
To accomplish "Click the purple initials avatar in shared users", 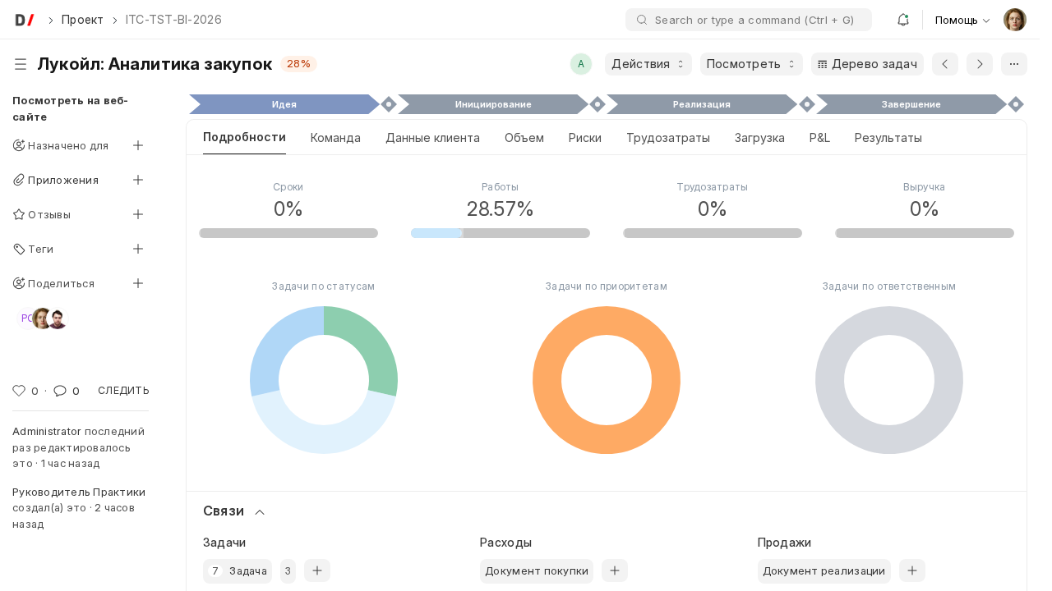I will point(25,318).
